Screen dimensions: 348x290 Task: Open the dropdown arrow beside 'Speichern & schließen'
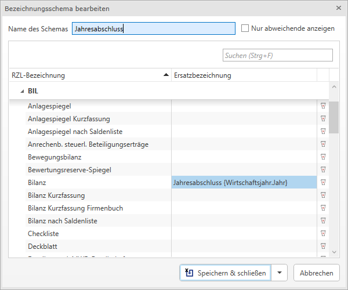pos(280,273)
